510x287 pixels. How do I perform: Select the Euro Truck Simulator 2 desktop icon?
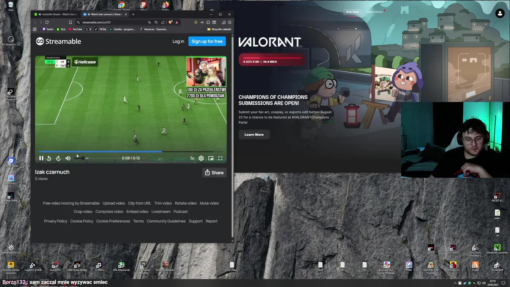[475, 251]
